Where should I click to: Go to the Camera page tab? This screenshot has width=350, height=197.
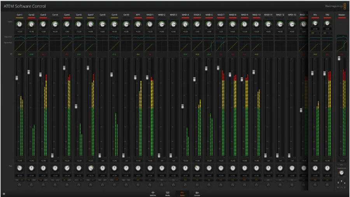click(197, 193)
